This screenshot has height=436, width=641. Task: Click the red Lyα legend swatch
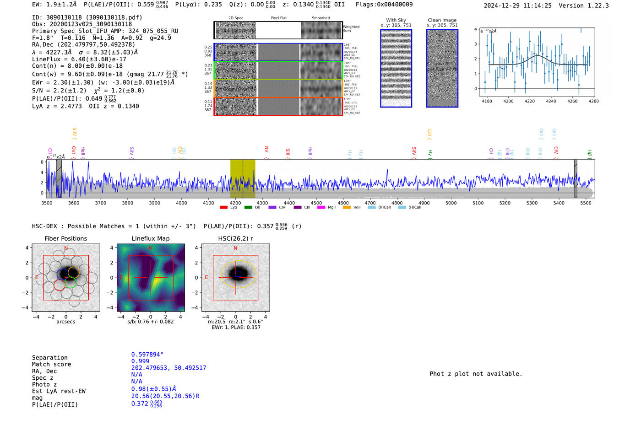[223, 208]
